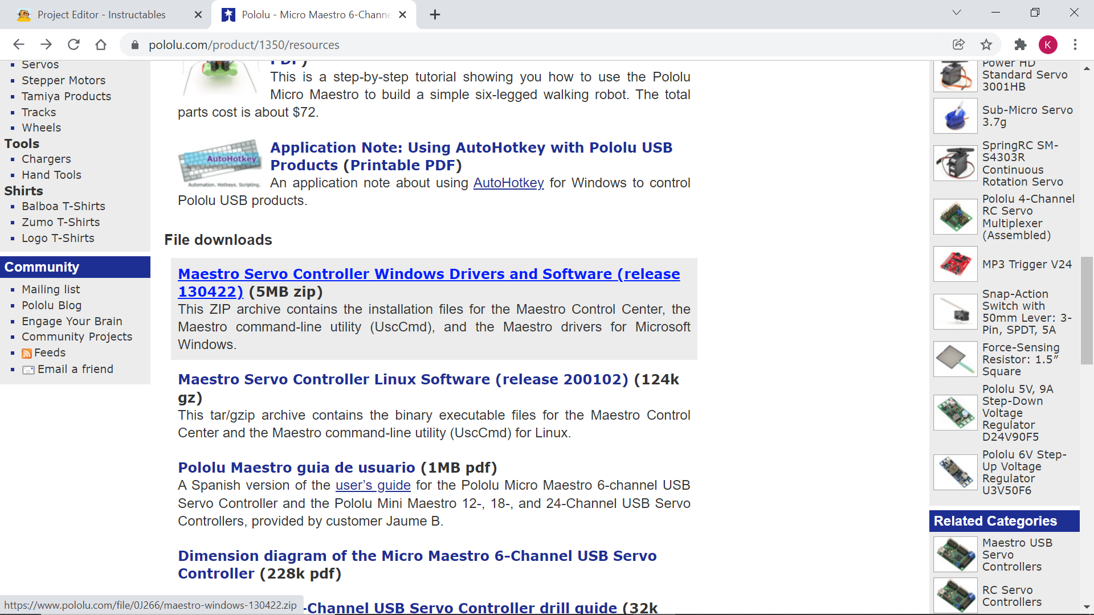Go to Wheels category

coord(41,128)
